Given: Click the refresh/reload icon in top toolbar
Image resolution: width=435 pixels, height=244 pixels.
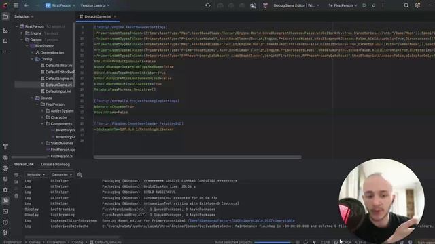Looking at the screenshot, I should coord(208,5).
